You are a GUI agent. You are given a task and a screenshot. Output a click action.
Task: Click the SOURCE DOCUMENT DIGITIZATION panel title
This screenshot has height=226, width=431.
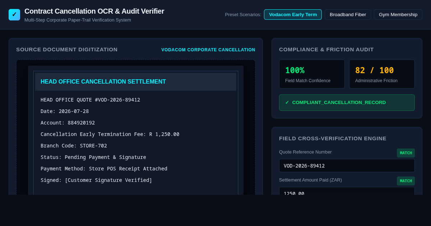pos(67,50)
